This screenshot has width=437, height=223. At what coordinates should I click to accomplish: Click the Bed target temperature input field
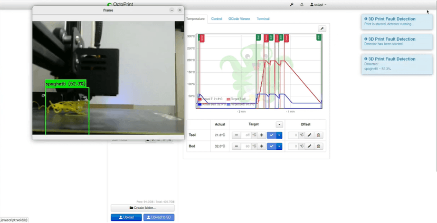(246, 146)
